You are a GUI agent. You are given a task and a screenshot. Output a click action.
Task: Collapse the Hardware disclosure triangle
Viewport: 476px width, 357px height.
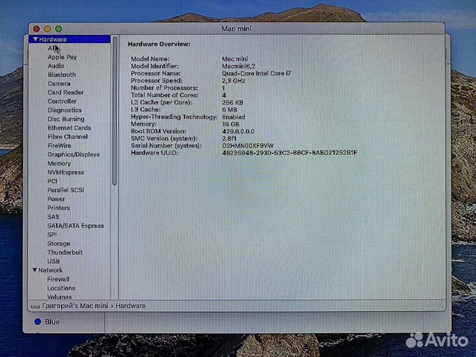pyautogui.click(x=36, y=39)
